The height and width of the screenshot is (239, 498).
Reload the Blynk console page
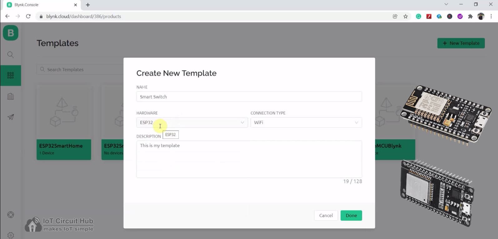28,16
